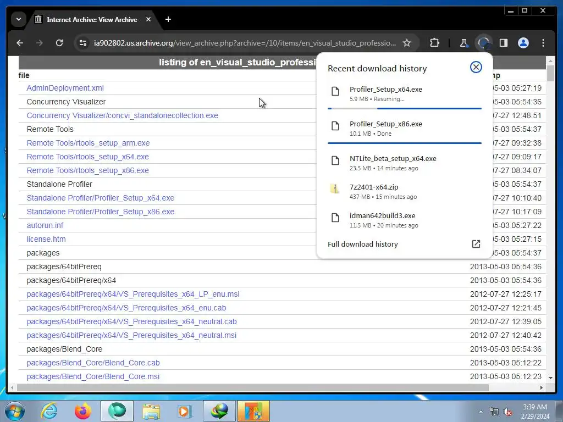Open a new browser tab
This screenshot has height=422, width=563.
(x=168, y=19)
